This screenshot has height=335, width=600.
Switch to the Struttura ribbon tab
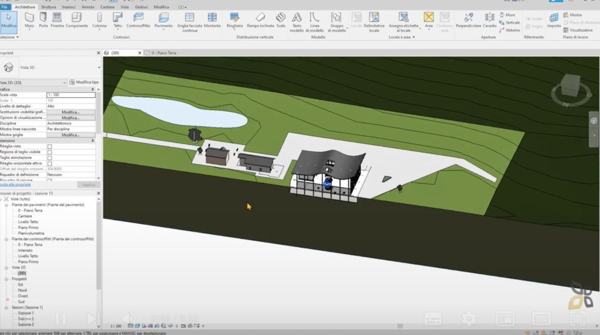48,7
